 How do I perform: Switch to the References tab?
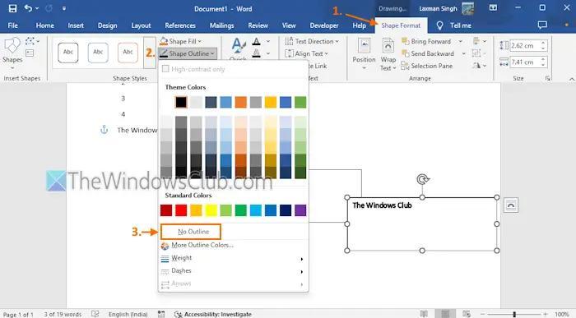(x=180, y=25)
